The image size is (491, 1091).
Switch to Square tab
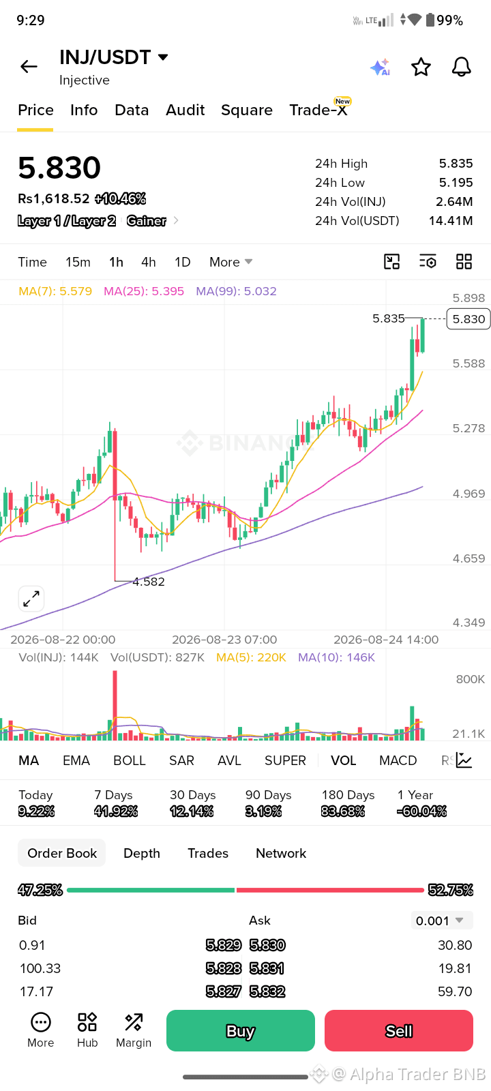[x=247, y=110]
